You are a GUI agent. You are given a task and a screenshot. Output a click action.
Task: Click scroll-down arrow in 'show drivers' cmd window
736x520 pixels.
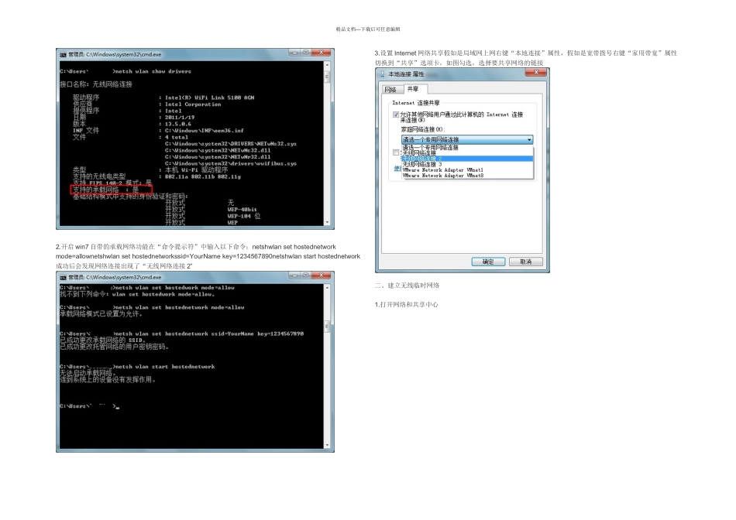click(x=327, y=223)
